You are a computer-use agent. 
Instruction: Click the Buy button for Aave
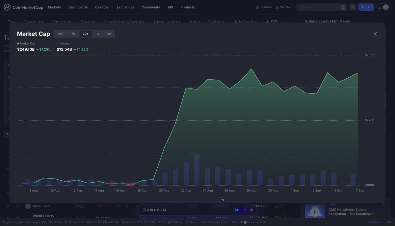click(80, 206)
